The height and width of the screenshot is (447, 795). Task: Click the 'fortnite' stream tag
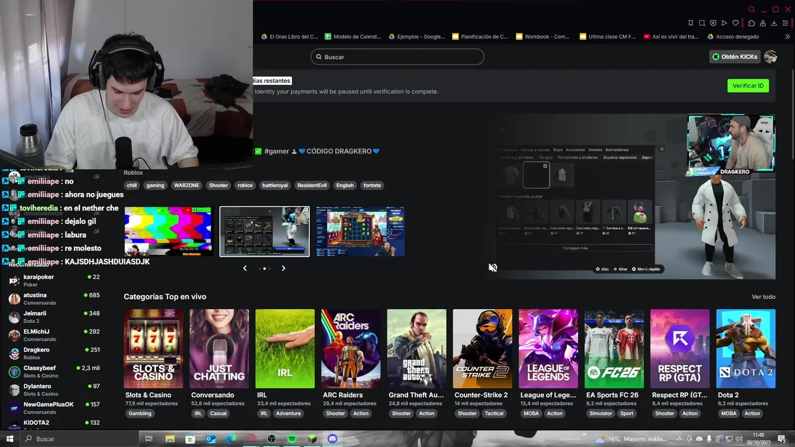pyautogui.click(x=372, y=185)
